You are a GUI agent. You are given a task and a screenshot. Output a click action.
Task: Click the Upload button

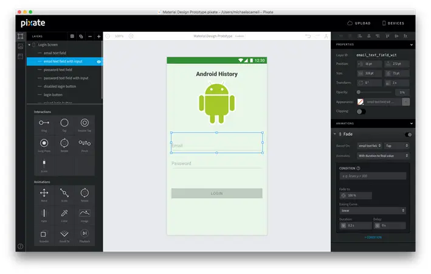(359, 23)
